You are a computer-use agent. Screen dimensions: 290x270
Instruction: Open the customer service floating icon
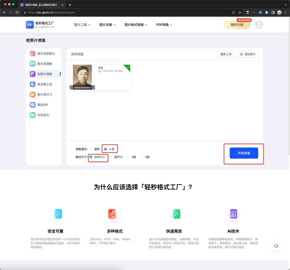pos(276,246)
